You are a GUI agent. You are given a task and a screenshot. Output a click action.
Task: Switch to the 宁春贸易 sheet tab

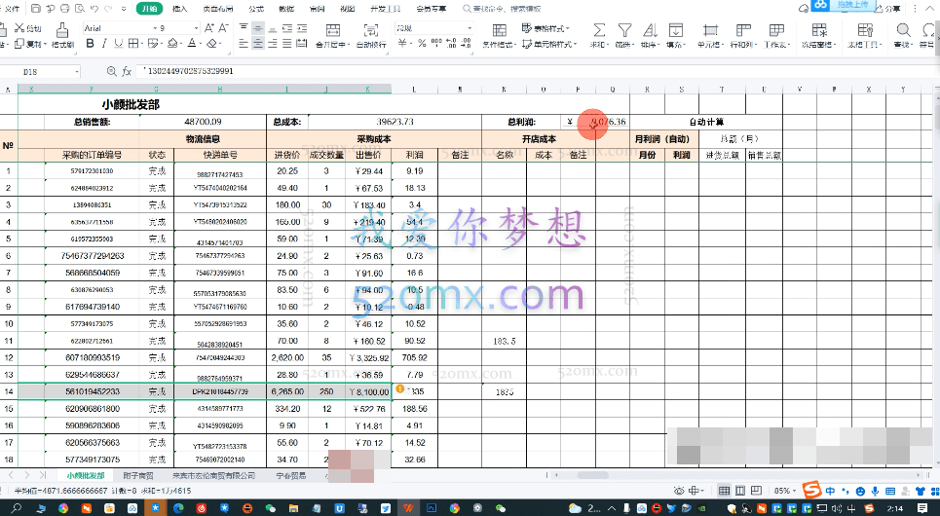[x=291, y=475]
